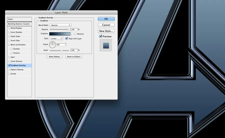Click the Opacity slider
Image resolution: width=225 pixels, height=138 pixels.
[59, 30]
